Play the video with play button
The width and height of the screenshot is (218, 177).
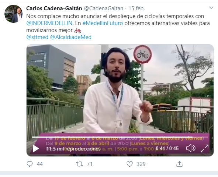click(36, 149)
